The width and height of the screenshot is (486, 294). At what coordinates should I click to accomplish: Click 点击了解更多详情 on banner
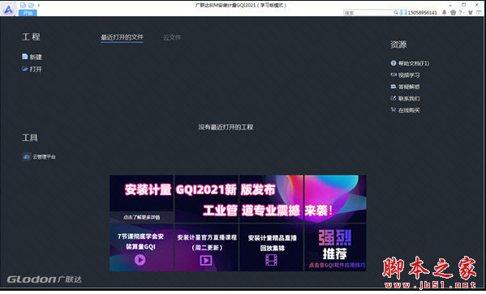(x=142, y=217)
